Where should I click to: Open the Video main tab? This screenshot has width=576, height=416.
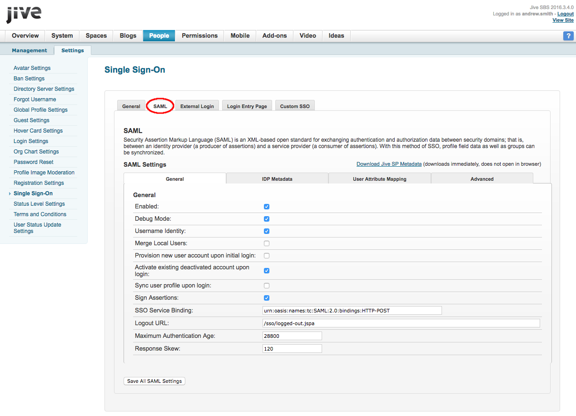pos(308,36)
